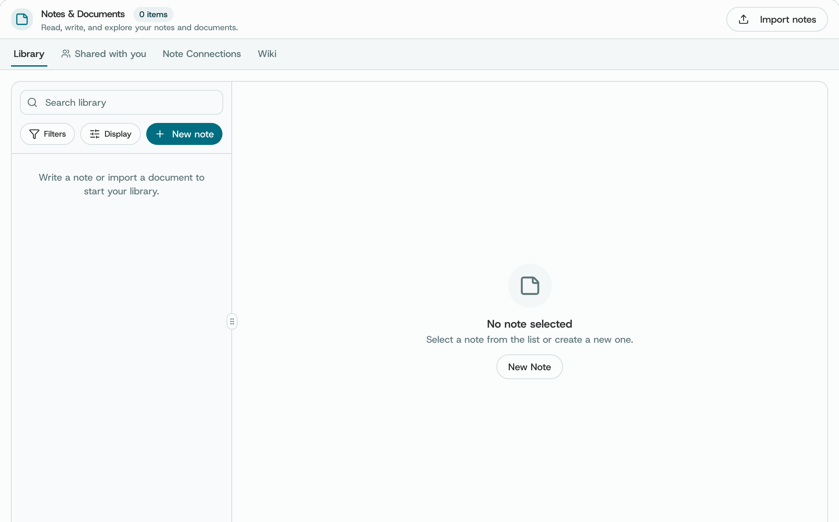This screenshot has width=839, height=522.
Task: Open the Display settings menu
Action: (111, 134)
